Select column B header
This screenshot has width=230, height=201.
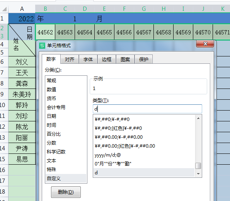coord(45,9)
